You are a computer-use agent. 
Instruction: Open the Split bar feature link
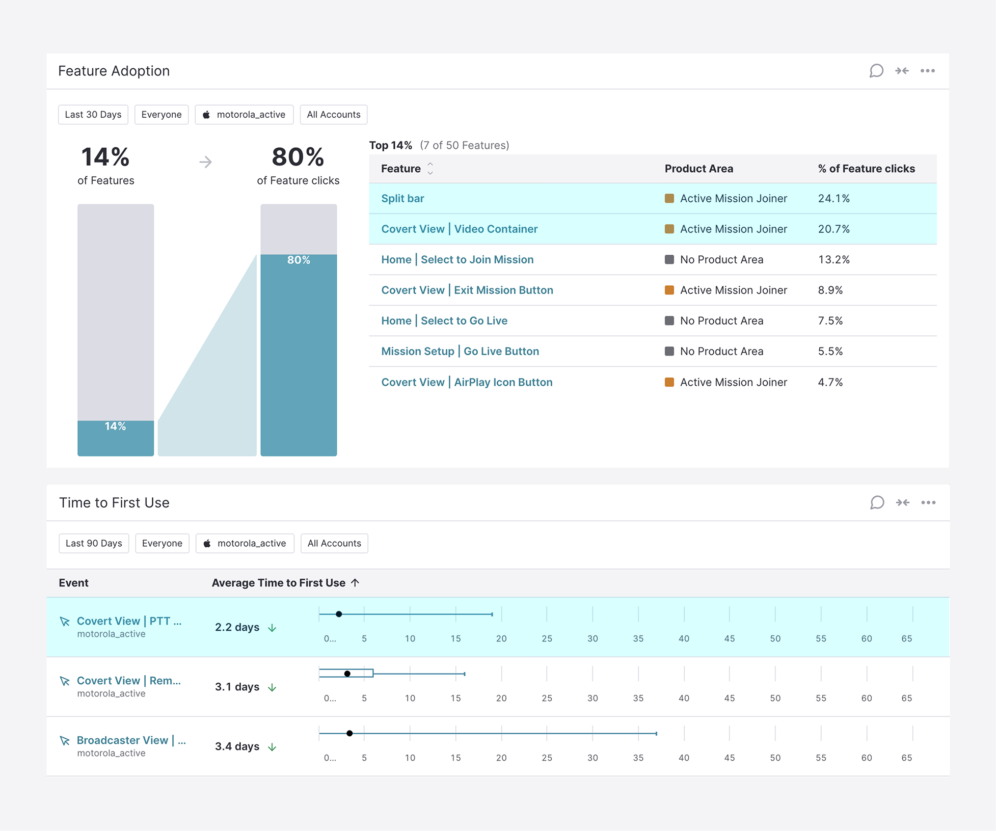[x=402, y=198]
